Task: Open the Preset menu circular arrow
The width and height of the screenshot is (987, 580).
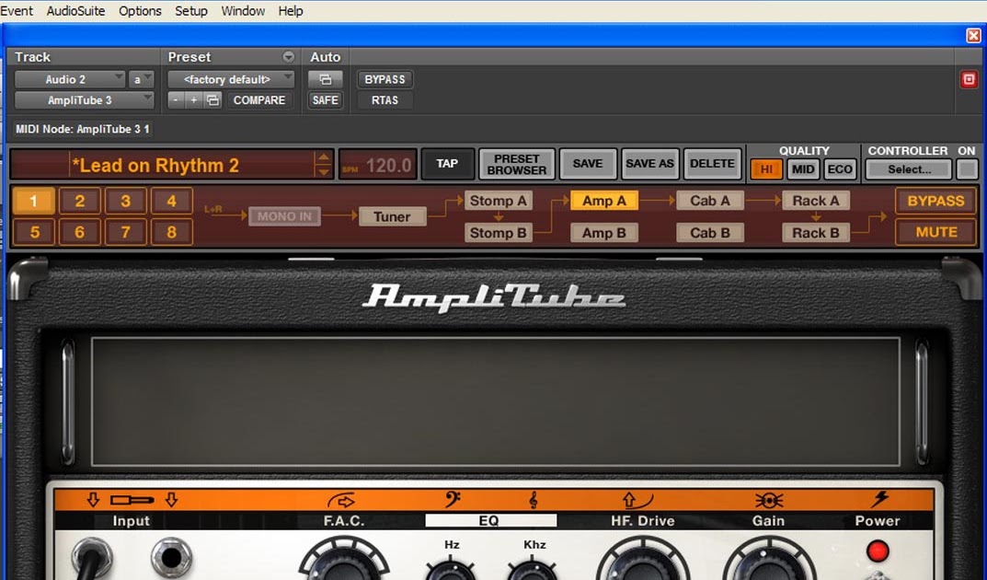Action: [288, 57]
